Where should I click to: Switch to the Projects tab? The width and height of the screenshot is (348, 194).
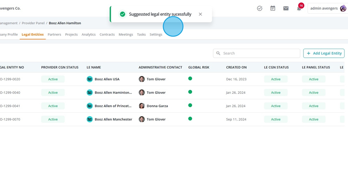[71, 34]
